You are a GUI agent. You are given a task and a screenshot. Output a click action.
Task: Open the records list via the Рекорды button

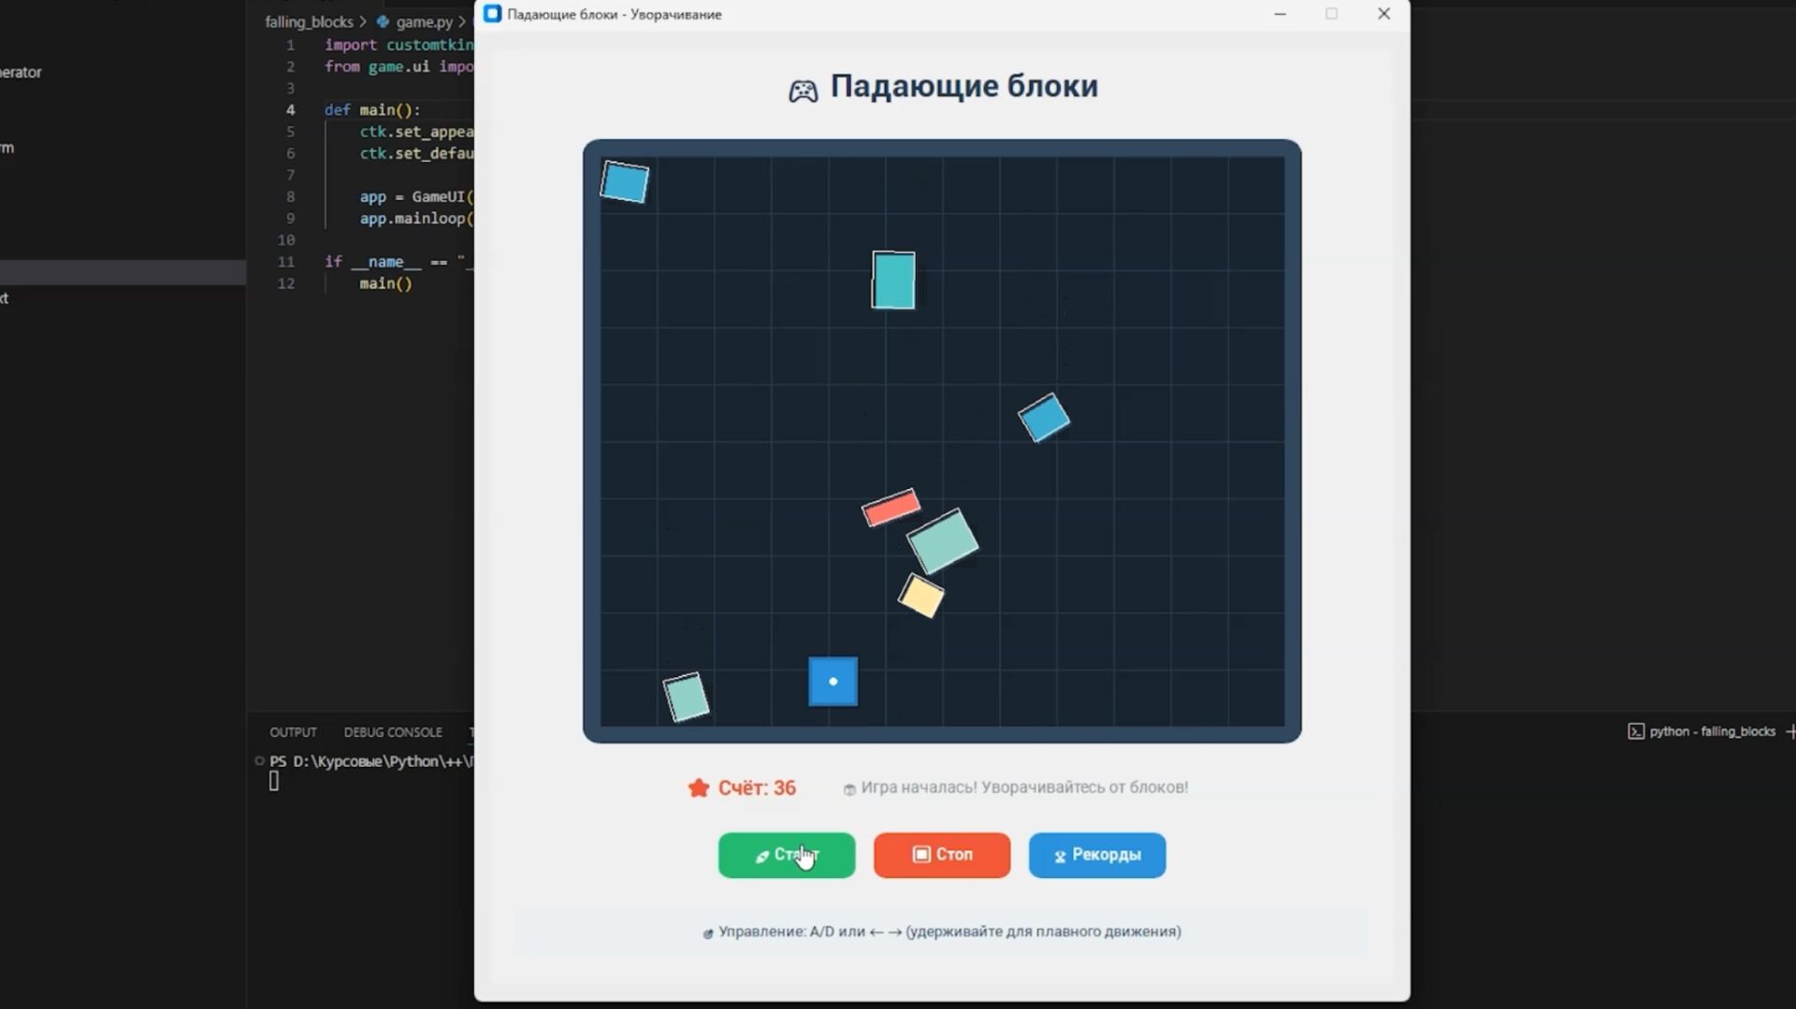tap(1096, 855)
